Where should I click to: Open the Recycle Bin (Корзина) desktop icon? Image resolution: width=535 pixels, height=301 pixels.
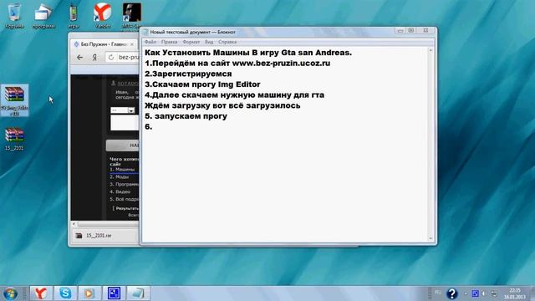pos(14,16)
